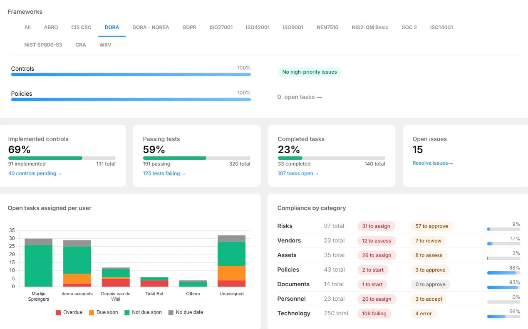The width and height of the screenshot is (528, 329).
Task: Open the 0 open tasks link
Action: 300,97
